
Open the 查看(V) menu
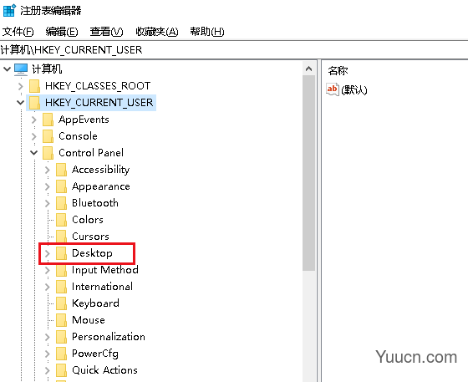click(107, 31)
